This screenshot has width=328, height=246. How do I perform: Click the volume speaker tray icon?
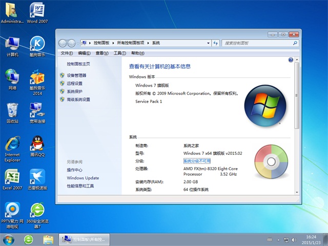pyautogui.click(x=294, y=240)
